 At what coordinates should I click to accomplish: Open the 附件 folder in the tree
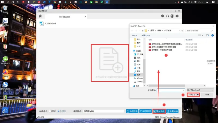point(137,39)
